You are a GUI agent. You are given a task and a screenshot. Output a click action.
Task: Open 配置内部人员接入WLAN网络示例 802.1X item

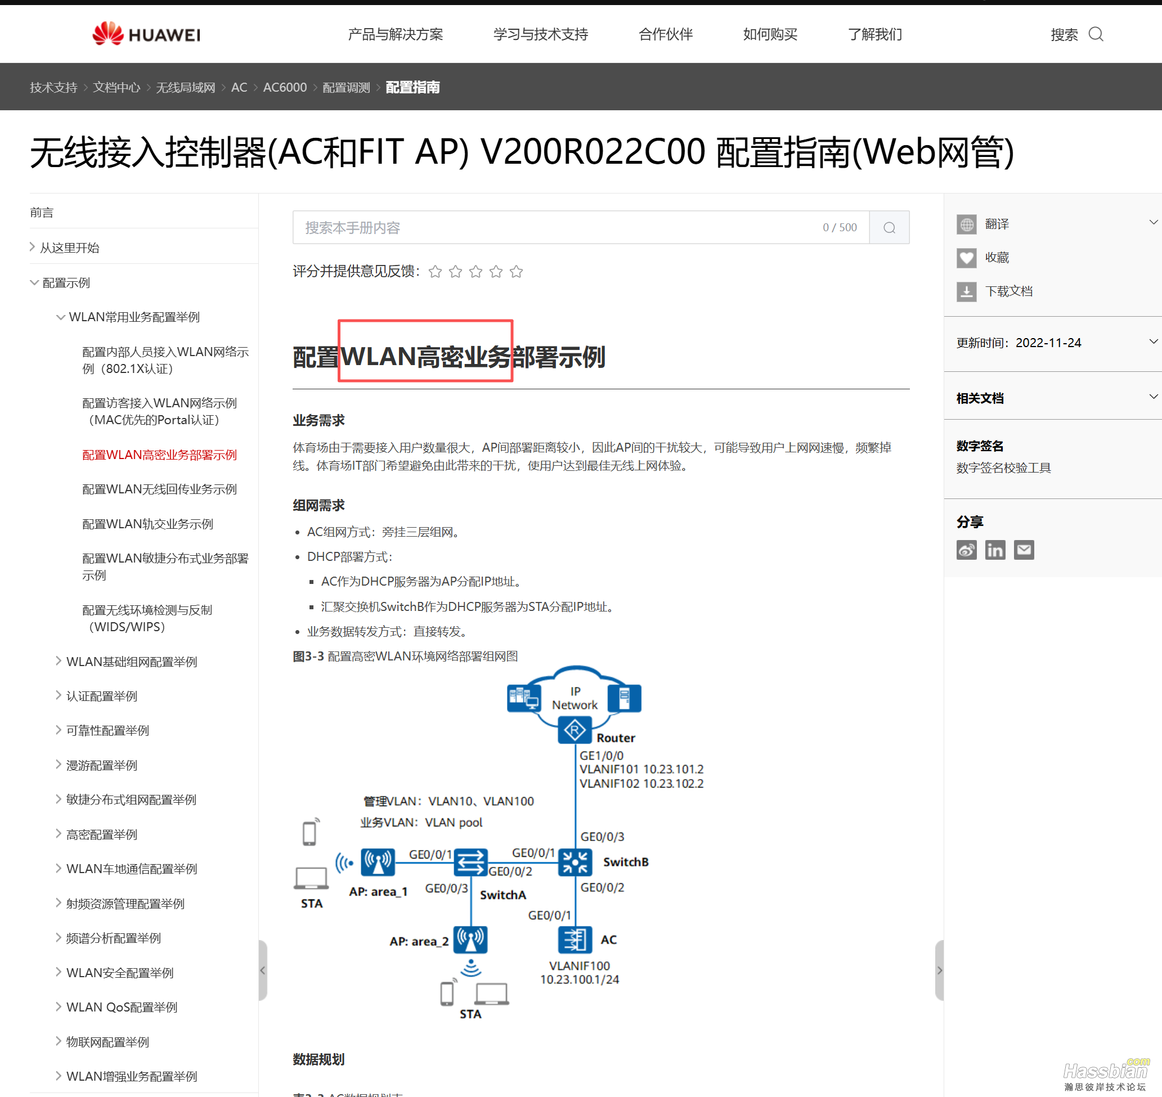pyautogui.click(x=165, y=359)
